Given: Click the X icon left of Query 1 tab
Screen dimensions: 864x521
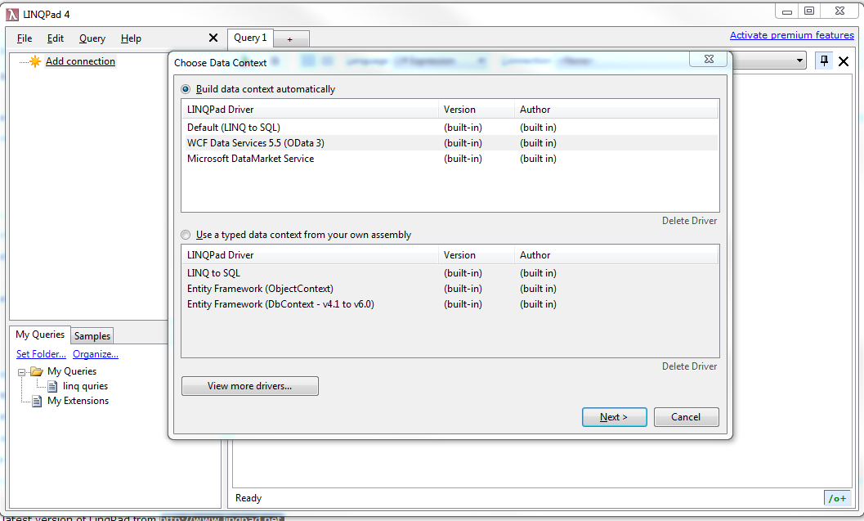Looking at the screenshot, I should click(x=213, y=38).
